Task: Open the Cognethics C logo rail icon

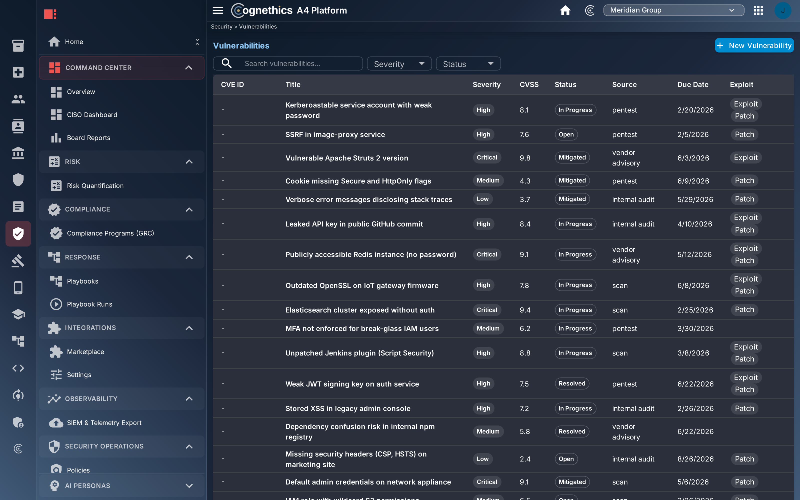Action: pyautogui.click(x=18, y=449)
